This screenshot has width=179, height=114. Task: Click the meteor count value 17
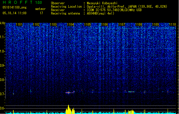pyautogui.click(x=41, y=13)
